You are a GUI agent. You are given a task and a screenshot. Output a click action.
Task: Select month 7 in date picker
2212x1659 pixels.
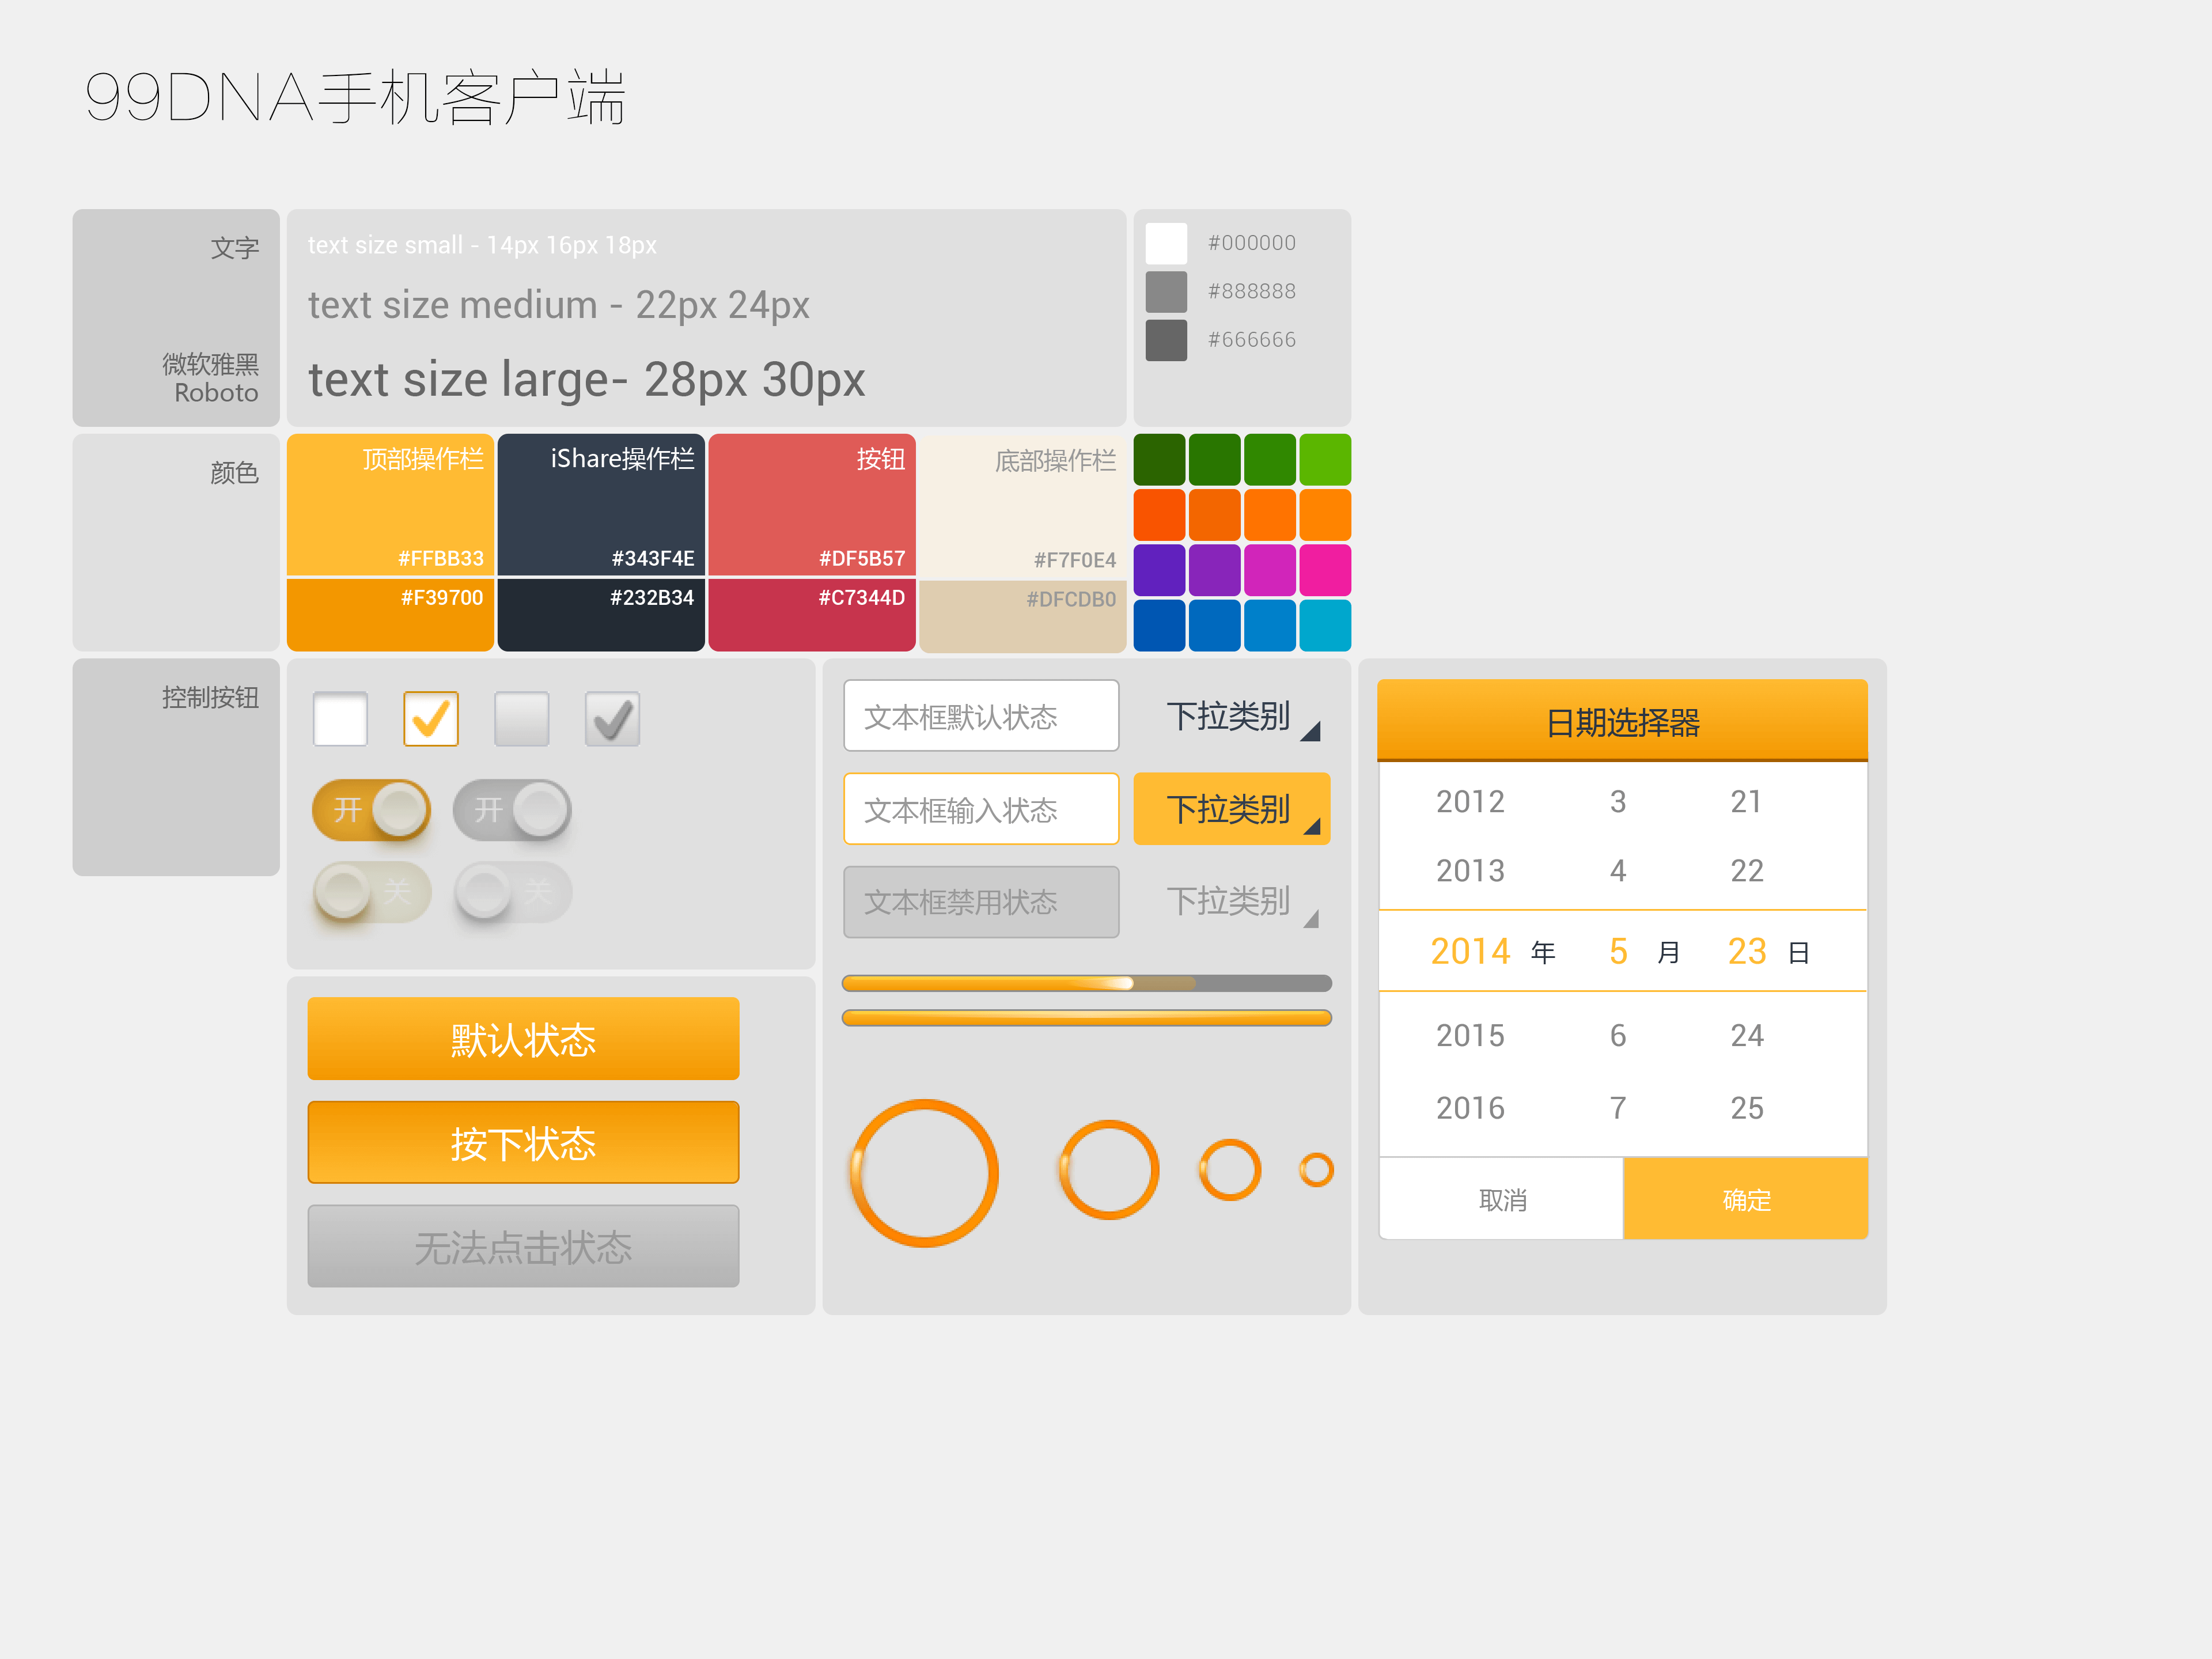click(1618, 1108)
